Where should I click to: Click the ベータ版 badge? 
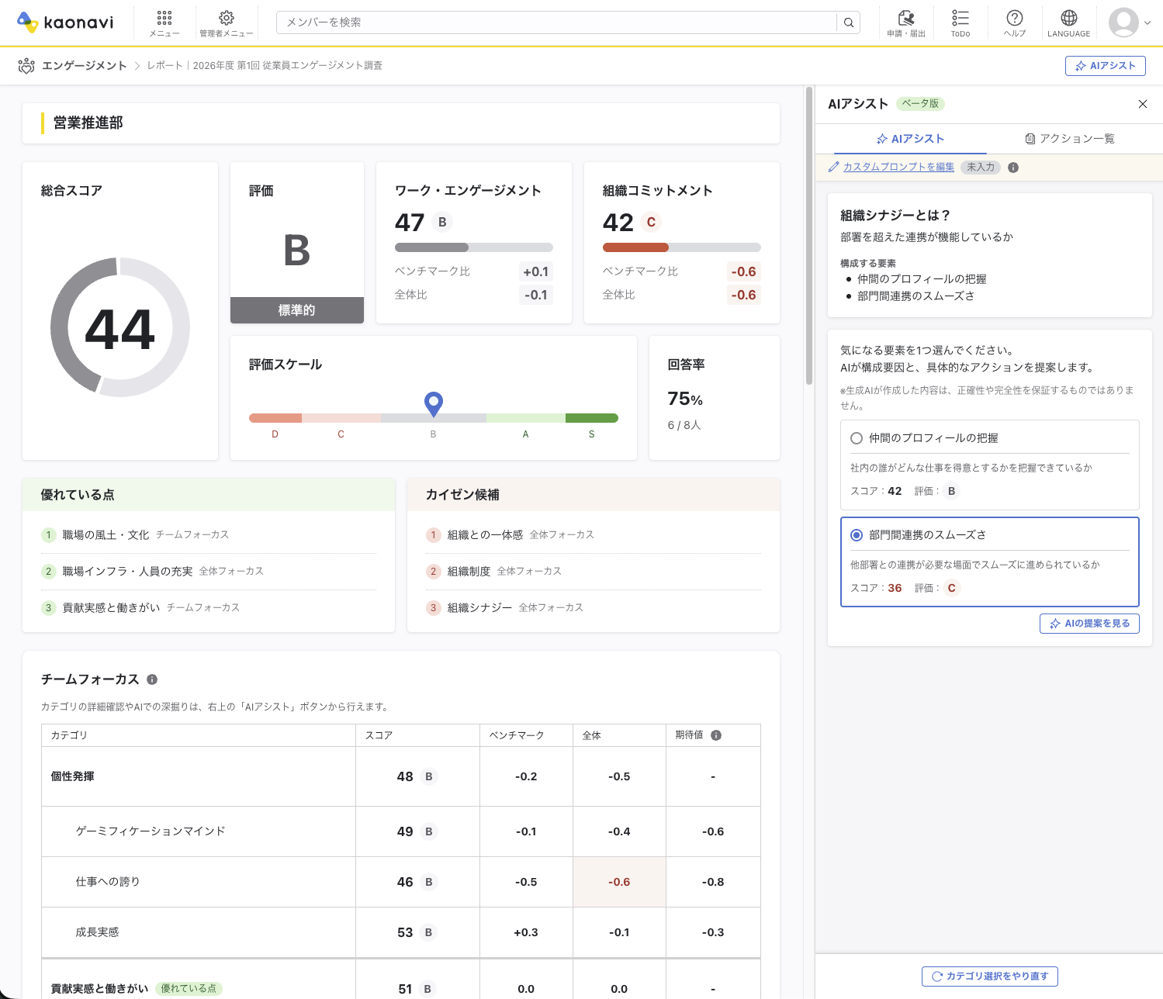pos(920,104)
